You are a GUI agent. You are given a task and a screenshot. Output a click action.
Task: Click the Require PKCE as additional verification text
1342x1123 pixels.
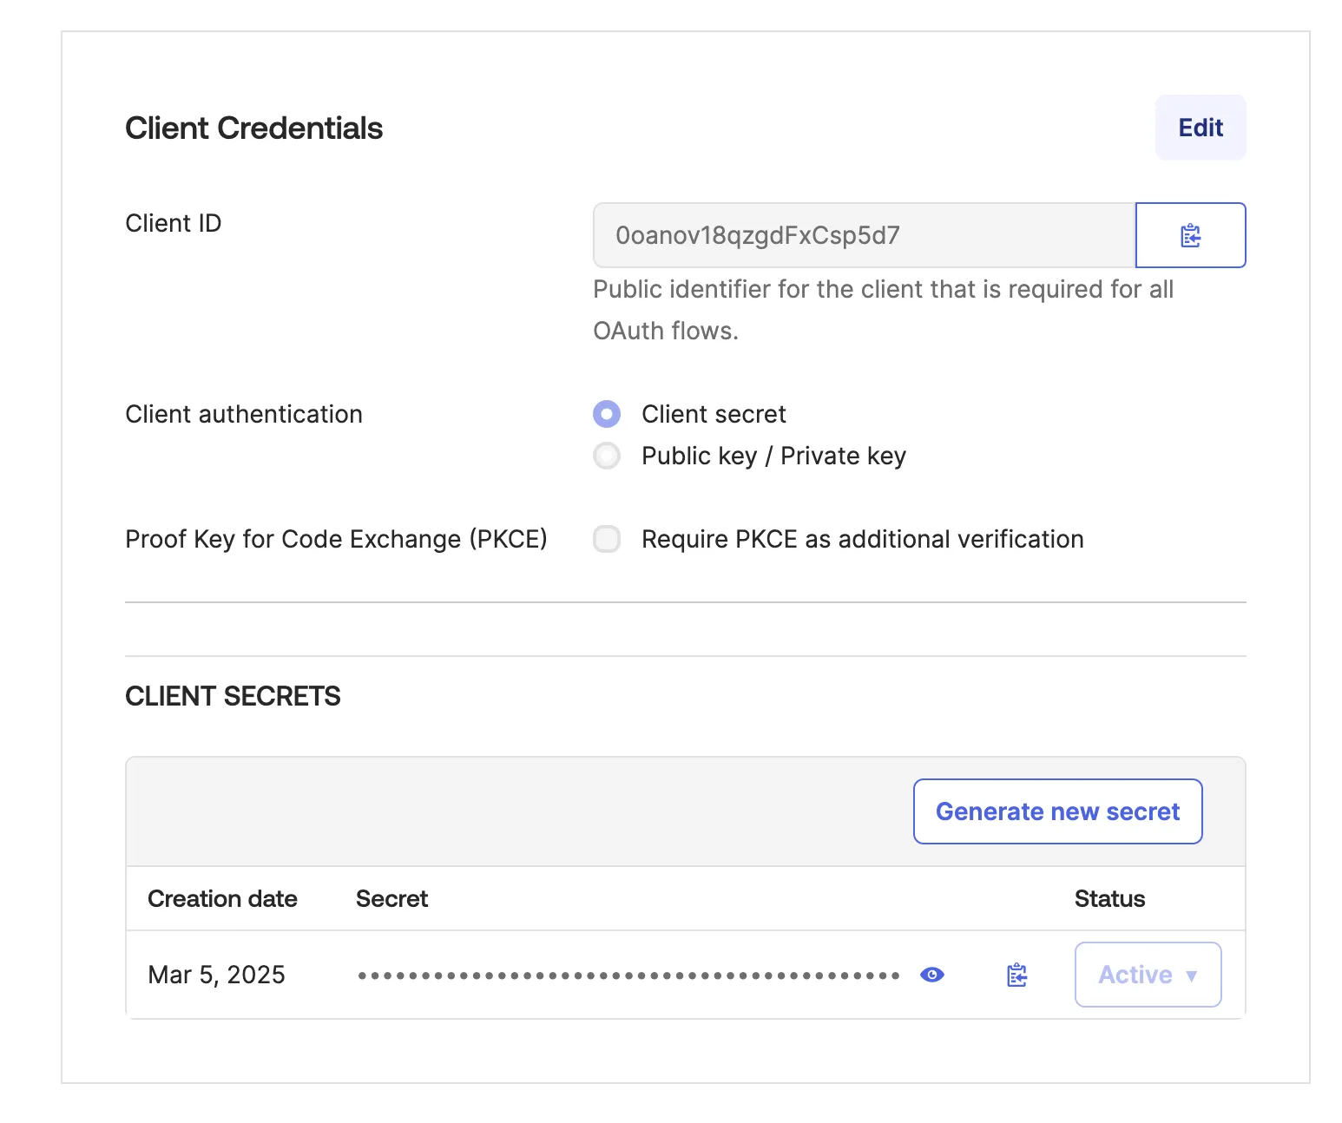[862, 539]
